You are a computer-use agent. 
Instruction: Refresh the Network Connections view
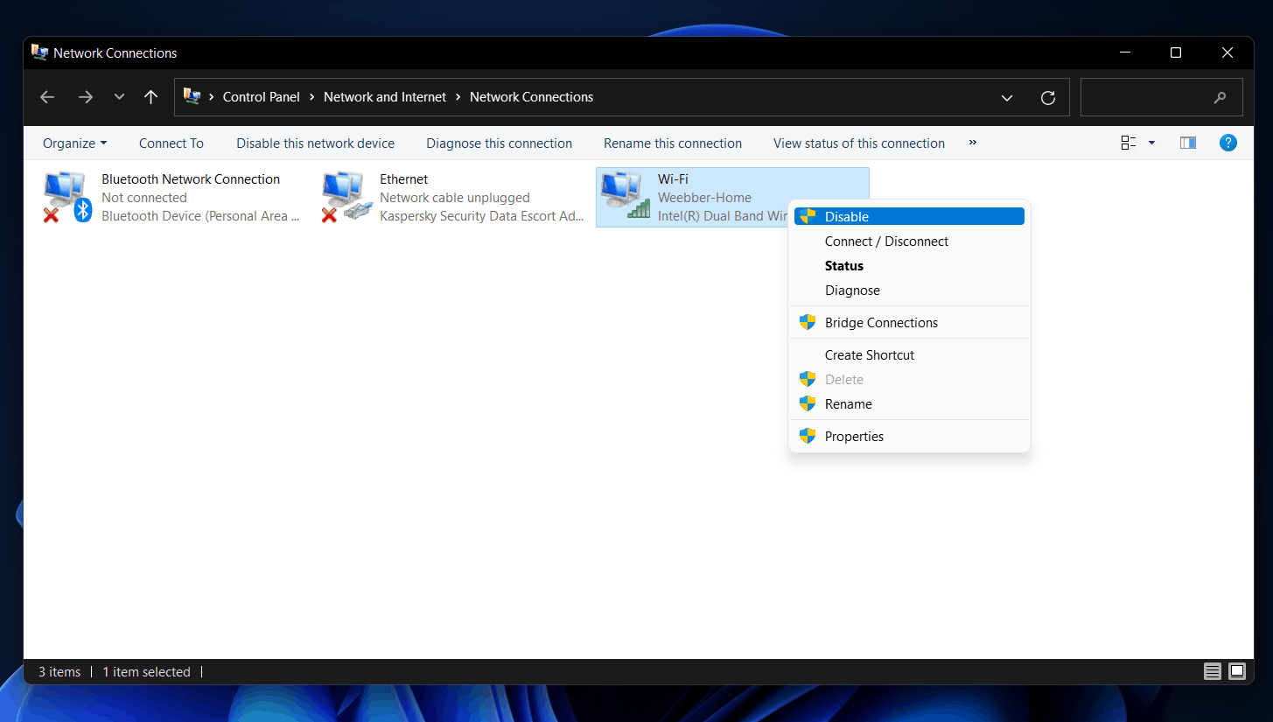pos(1048,97)
